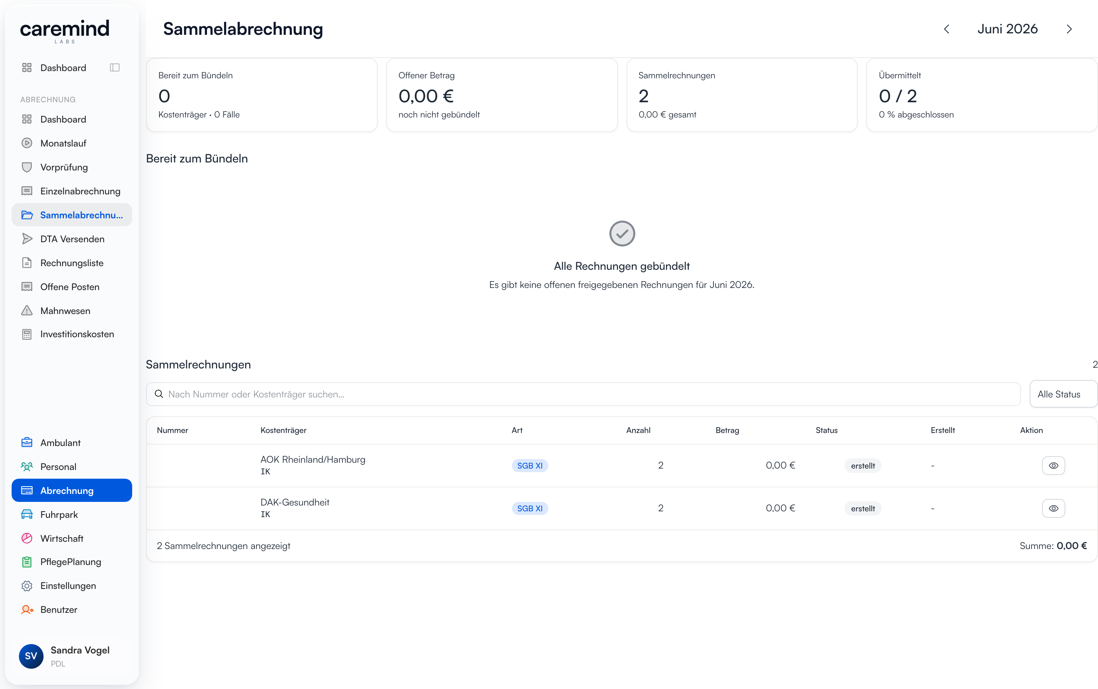View the AOK Rheinland/Hamburg invoice via the eye icon
Image resolution: width=1098 pixels, height=689 pixels.
coord(1053,465)
